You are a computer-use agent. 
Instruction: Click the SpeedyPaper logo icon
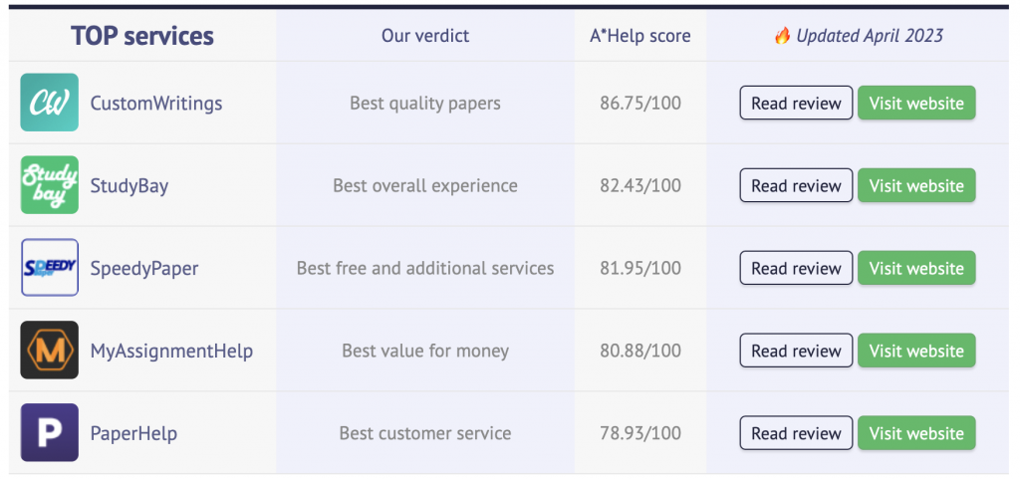pyautogui.click(x=50, y=268)
